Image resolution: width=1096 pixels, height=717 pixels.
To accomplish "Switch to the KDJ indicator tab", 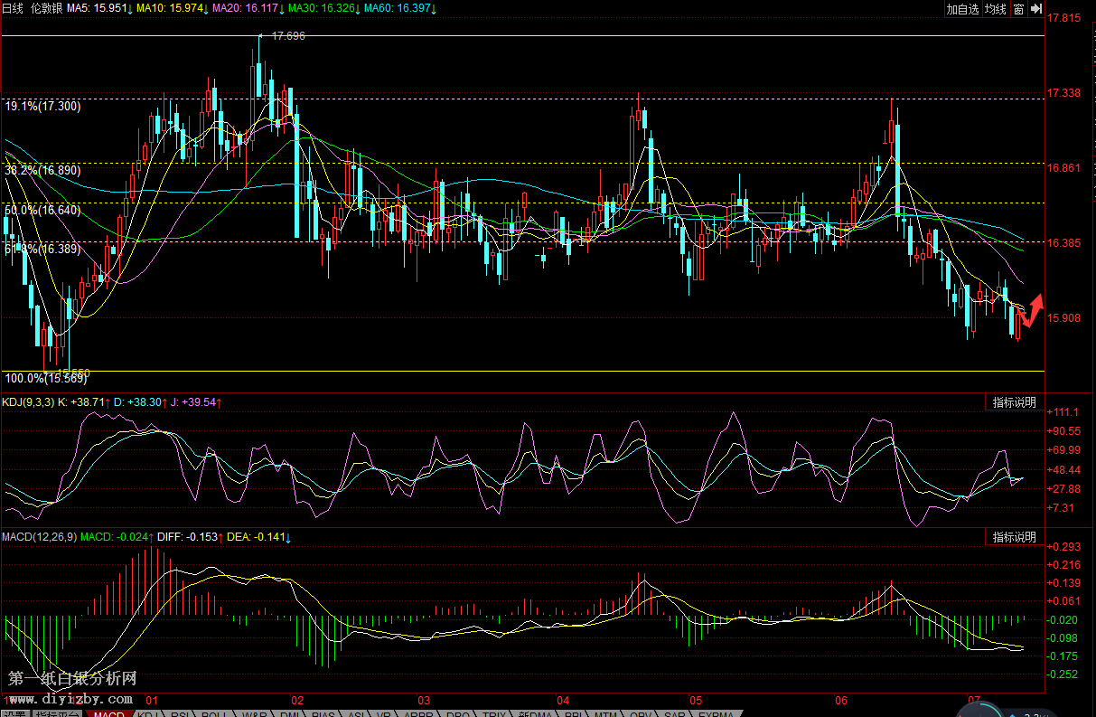I will [x=146, y=713].
